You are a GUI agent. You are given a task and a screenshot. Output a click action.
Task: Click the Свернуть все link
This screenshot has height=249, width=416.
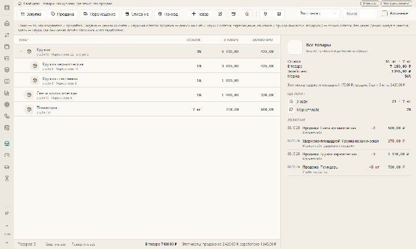pyautogui.click(x=55, y=244)
